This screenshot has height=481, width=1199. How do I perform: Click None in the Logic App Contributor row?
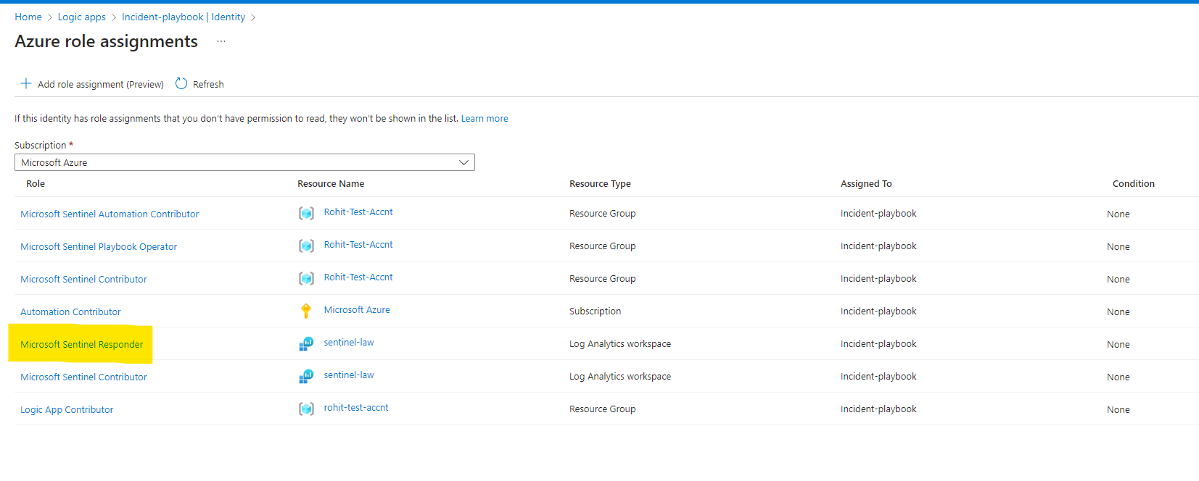tap(1118, 409)
